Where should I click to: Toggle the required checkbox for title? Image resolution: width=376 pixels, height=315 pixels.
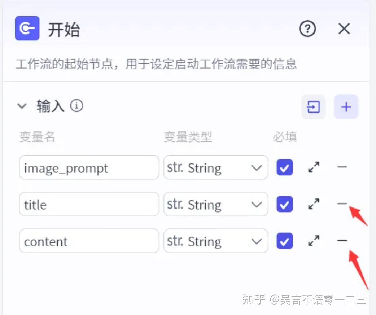click(x=285, y=204)
